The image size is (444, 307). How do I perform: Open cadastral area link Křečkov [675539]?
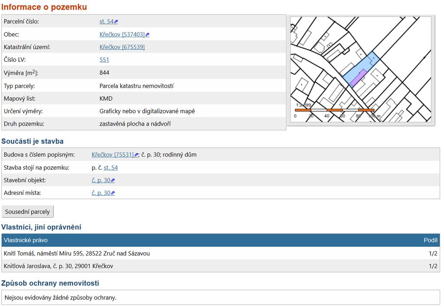(122, 47)
